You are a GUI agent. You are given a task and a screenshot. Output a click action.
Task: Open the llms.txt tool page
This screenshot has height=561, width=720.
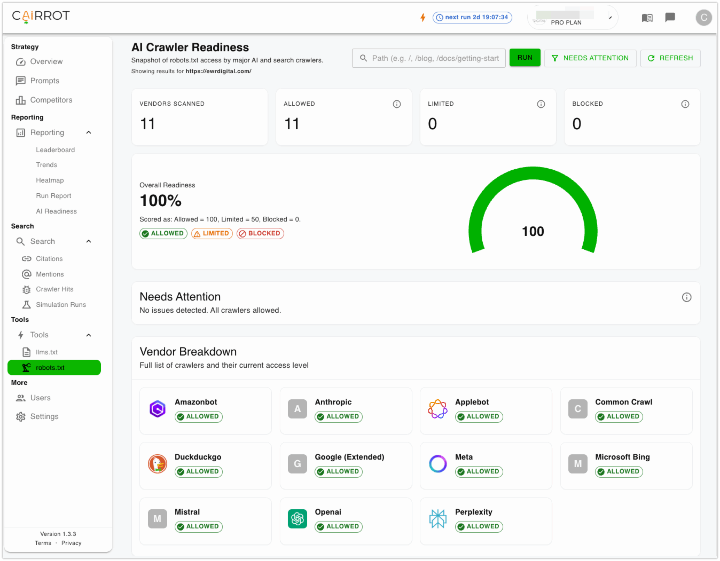point(46,352)
